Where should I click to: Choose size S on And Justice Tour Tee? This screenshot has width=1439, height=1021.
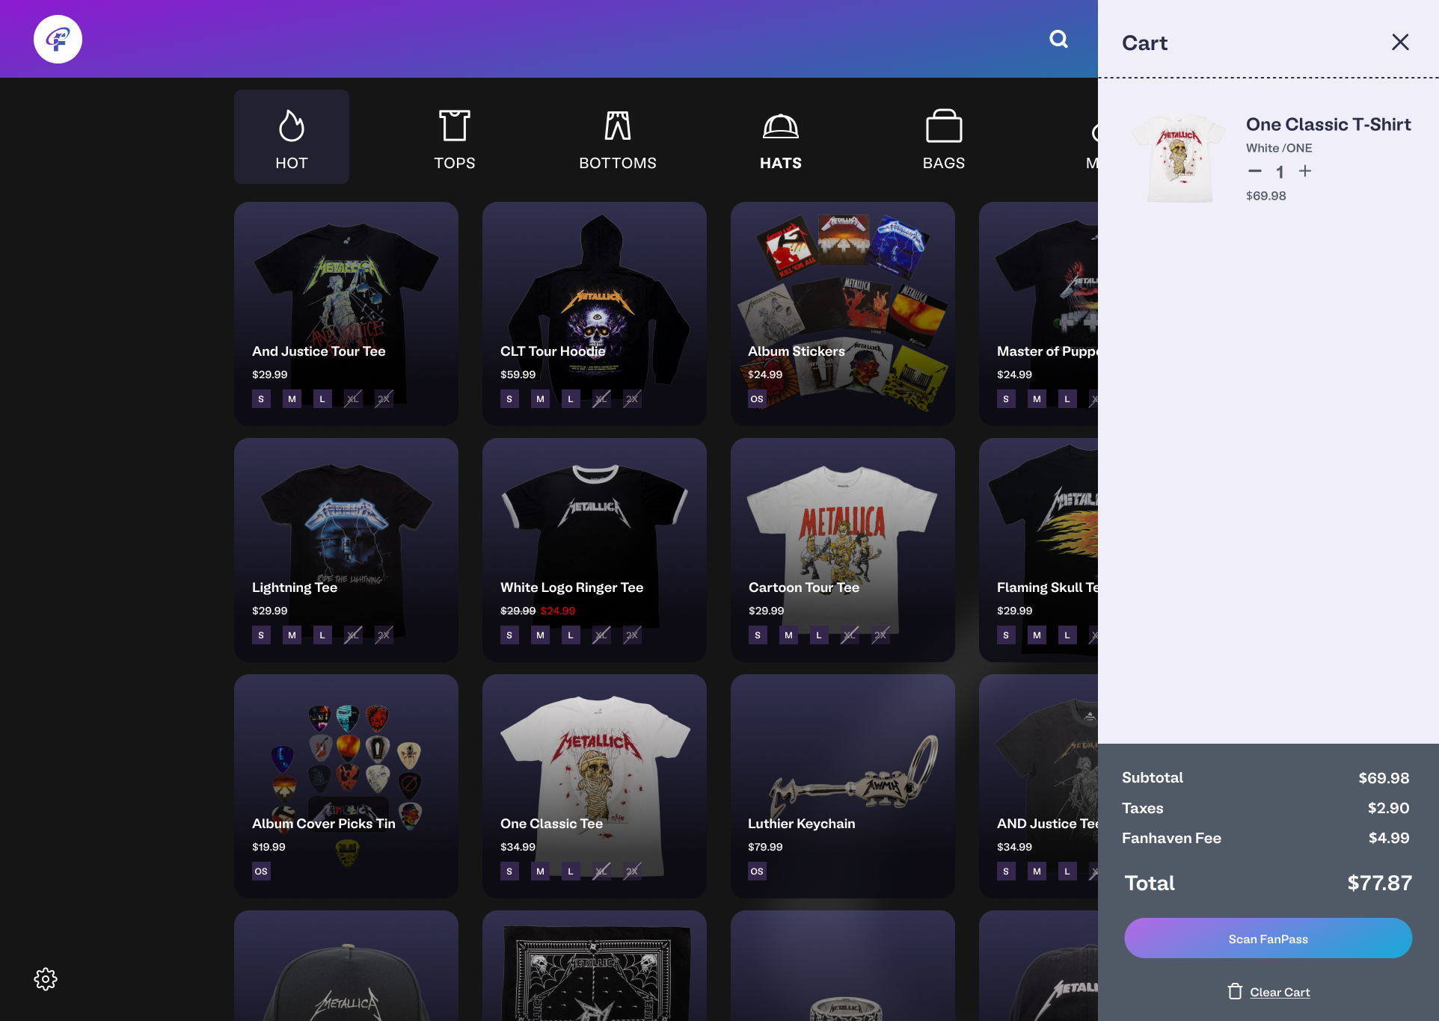point(261,399)
